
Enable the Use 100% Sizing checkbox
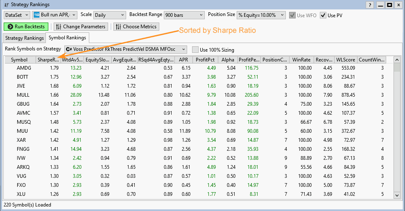tap(195, 50)
